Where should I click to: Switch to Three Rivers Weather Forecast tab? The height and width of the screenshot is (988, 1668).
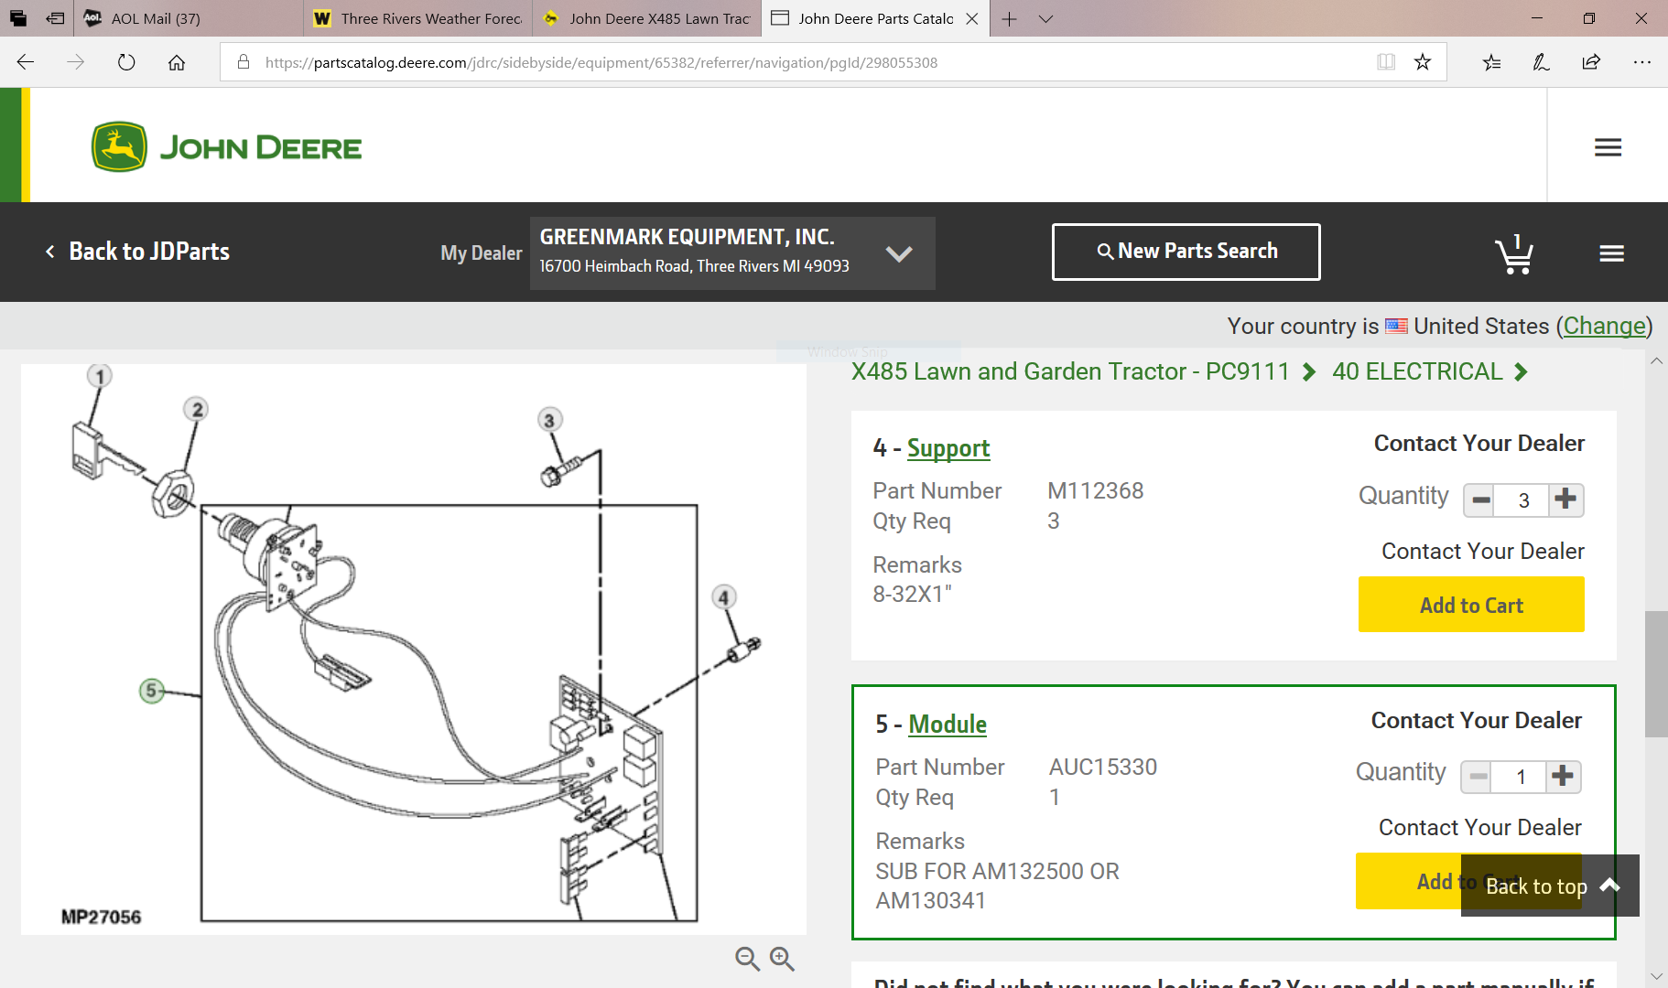click(421, 18)
